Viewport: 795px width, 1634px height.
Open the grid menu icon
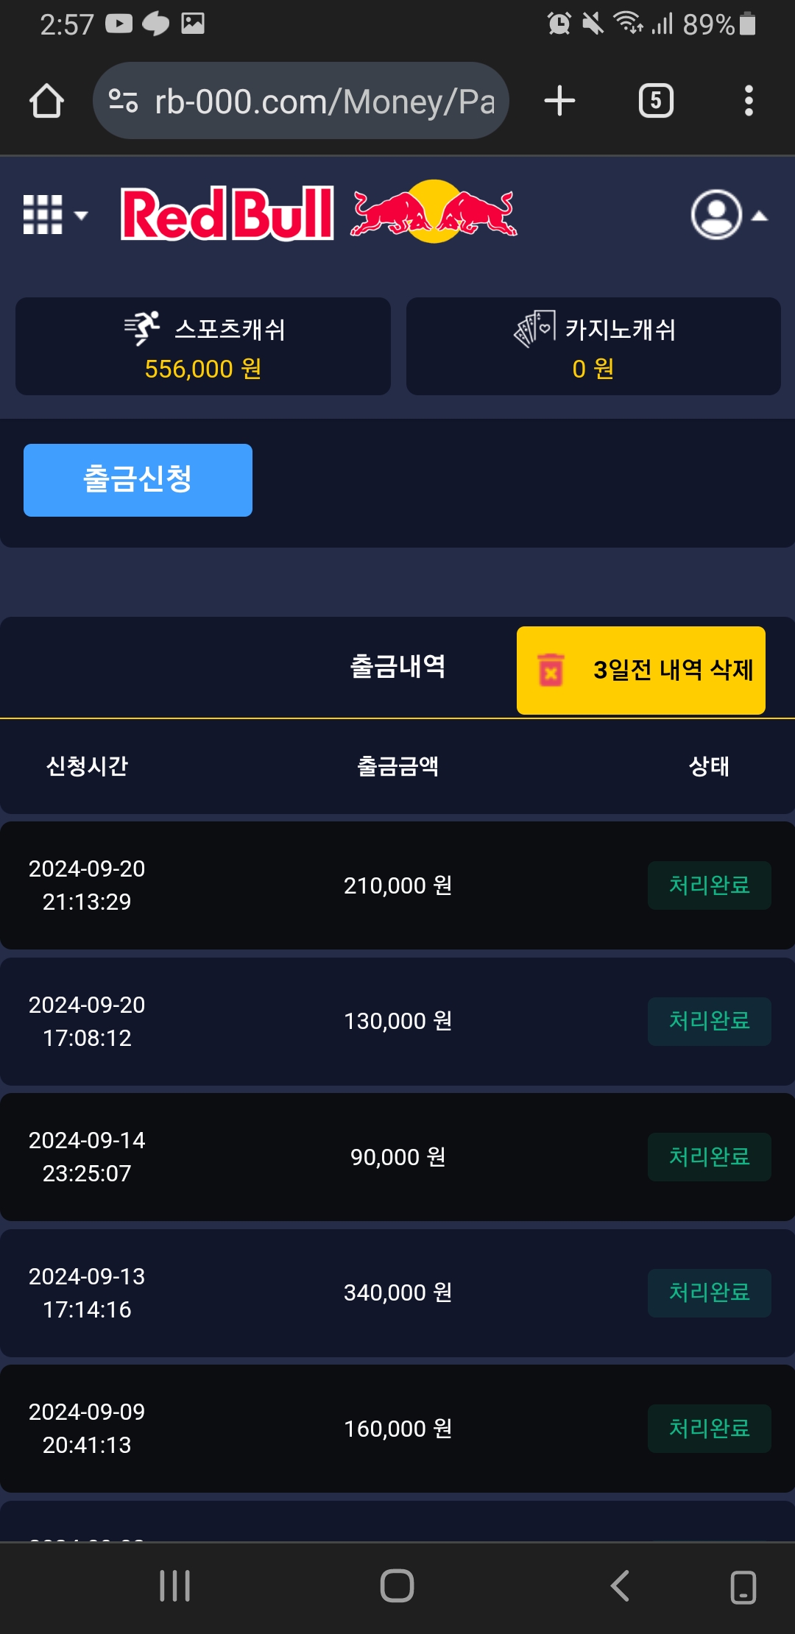pos(54,215)
